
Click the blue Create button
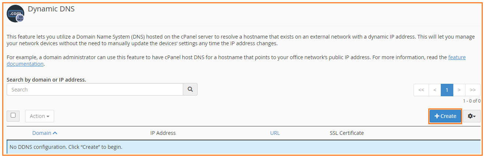tap(445, 116)
